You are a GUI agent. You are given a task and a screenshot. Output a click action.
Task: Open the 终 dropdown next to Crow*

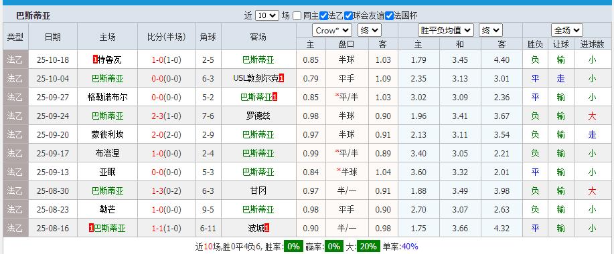pyautogui.click(x=370, y=31)
